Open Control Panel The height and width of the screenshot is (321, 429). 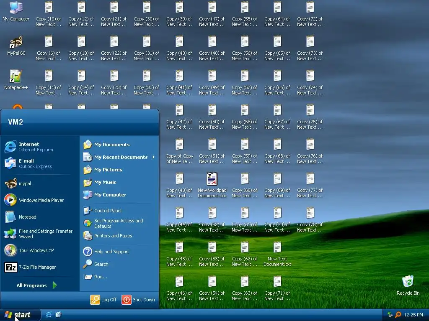(x=119, y=211)
